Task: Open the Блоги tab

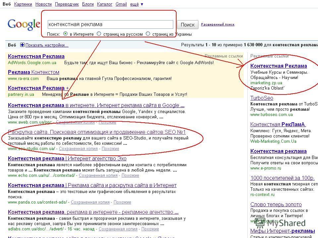Action: tap(88, 4)
